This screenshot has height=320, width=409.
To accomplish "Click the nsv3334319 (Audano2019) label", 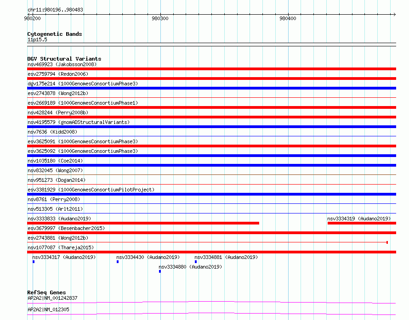I will 359,219.
